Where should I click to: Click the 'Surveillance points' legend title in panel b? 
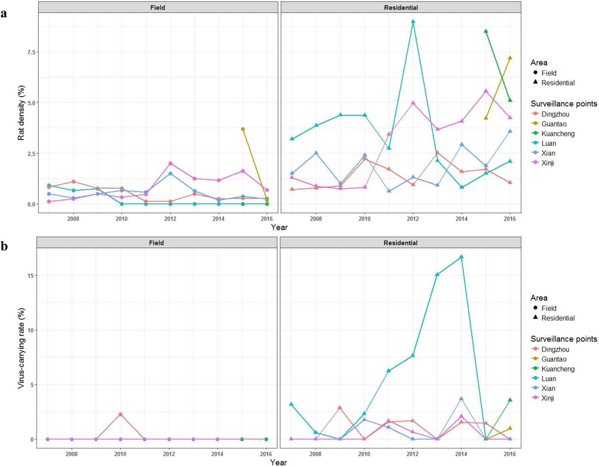point(564,339)
